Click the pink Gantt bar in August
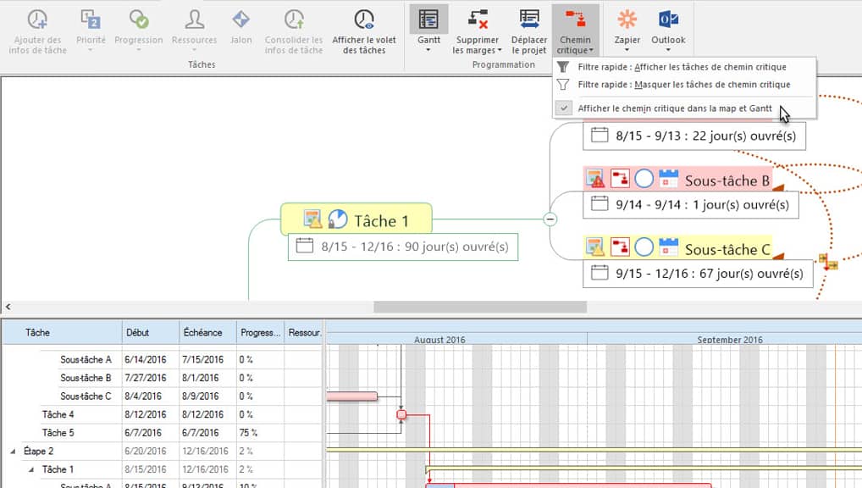Image resolution: width=862 pixels, height=488 pixels. click(351, 396)
